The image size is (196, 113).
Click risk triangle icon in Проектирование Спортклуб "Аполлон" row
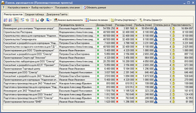[156, 58]
